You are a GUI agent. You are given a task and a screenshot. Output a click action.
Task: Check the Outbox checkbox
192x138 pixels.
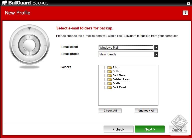point(106,71)
